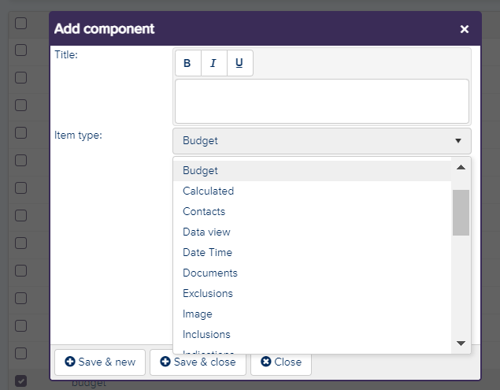The width and height of the screenshot is (500, 390).
Task: Click the Item type dropdown arrow
Action: (458, 141)
